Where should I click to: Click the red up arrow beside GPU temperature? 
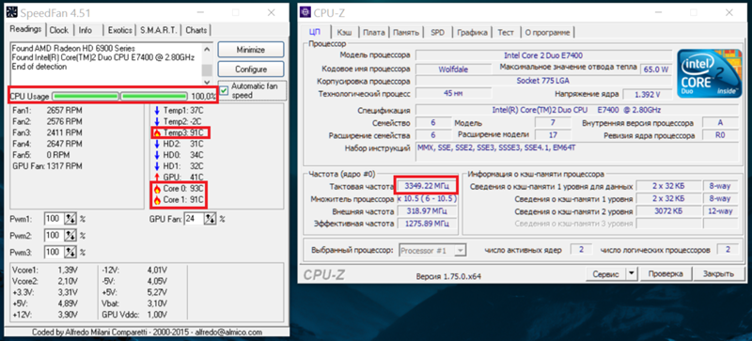(157, 177)
